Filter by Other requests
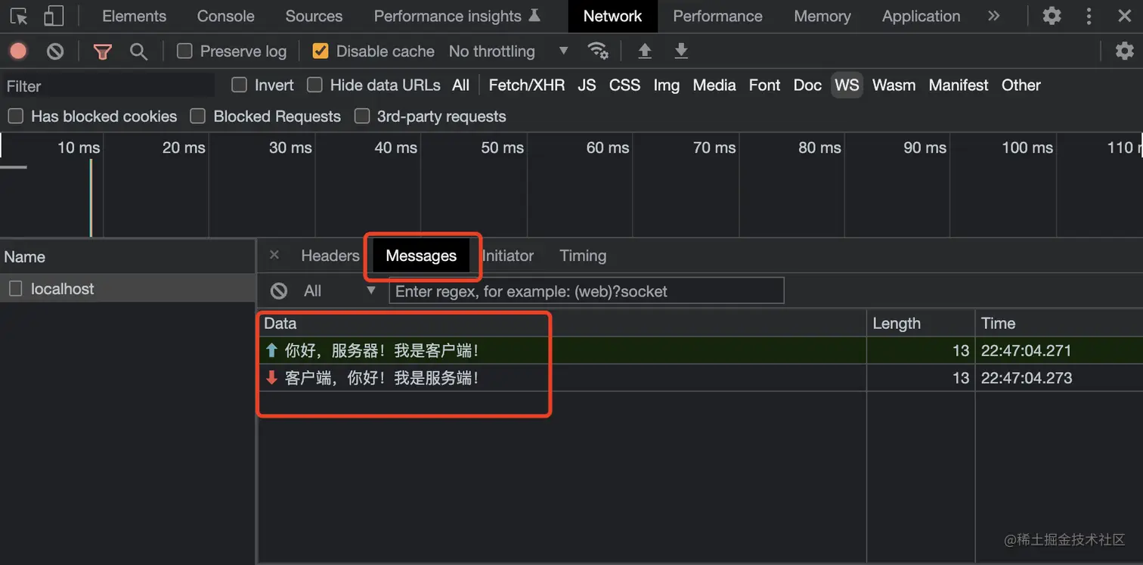The width and height of the screenshot is (1143, 565). coord(1021,85)
